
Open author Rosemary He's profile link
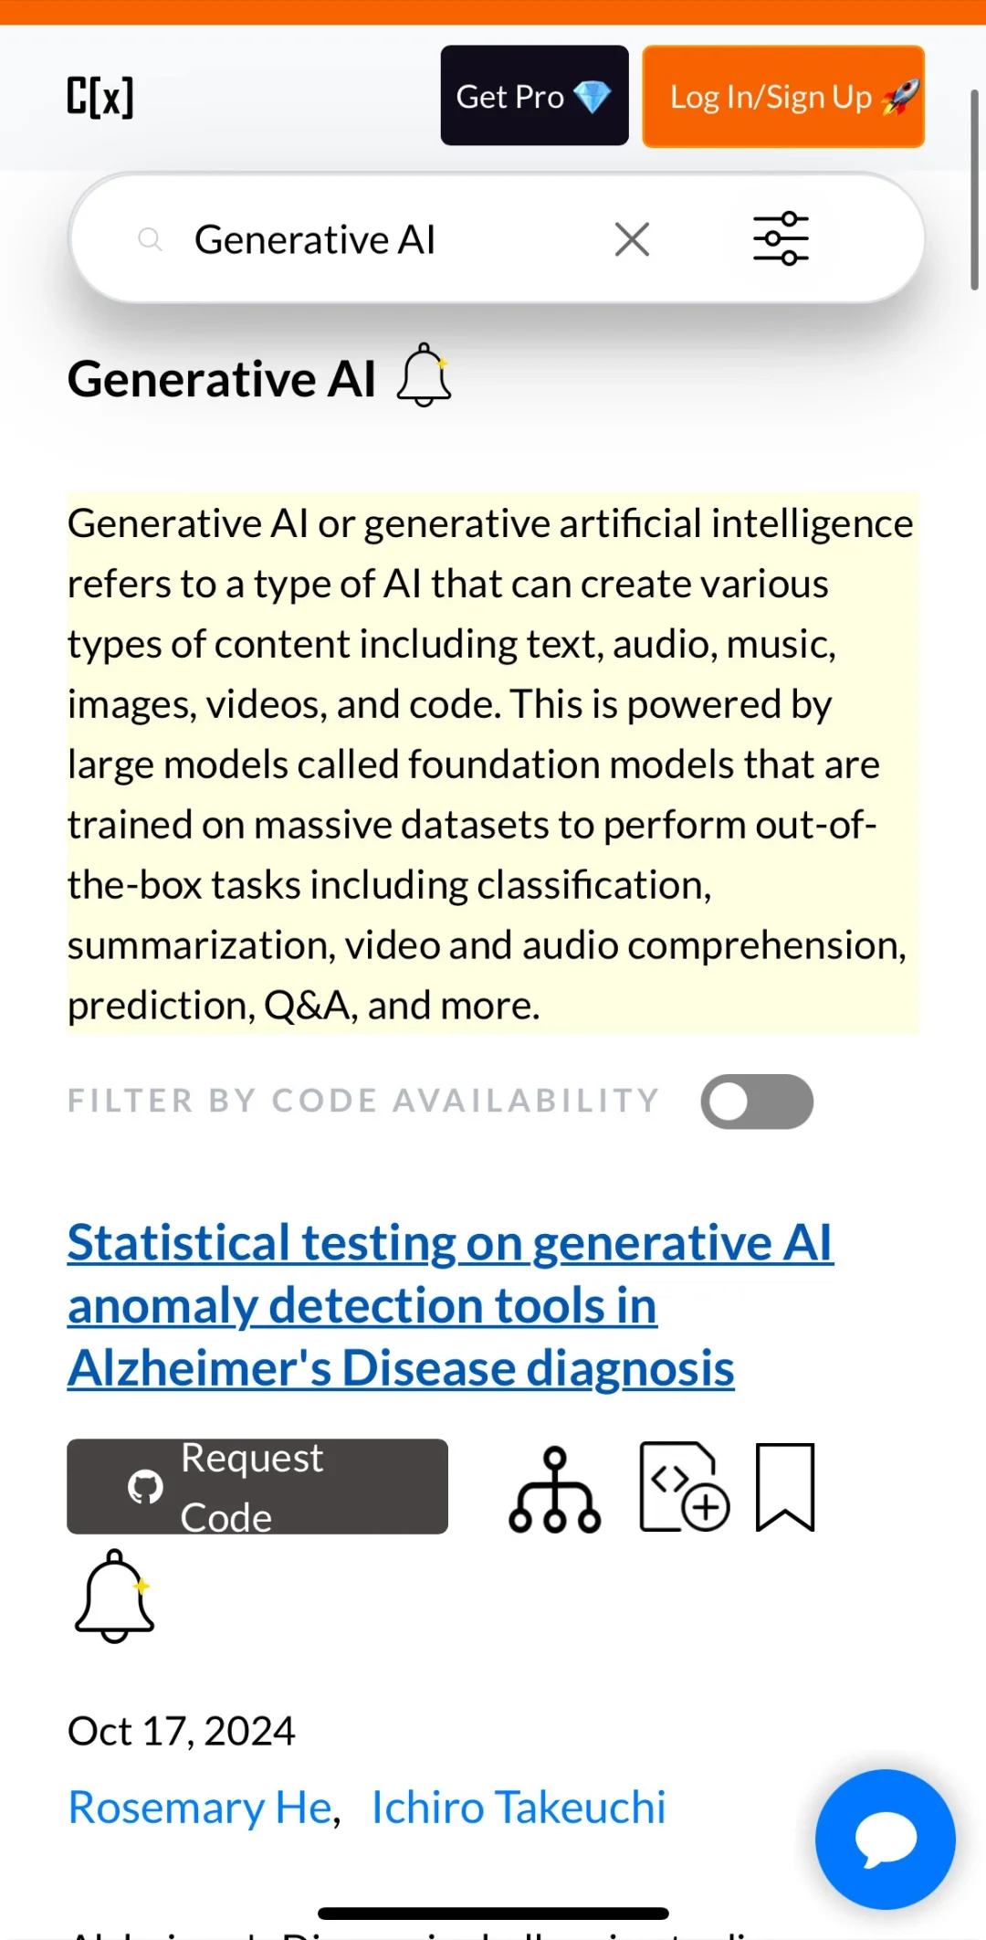click(200, 1807)
